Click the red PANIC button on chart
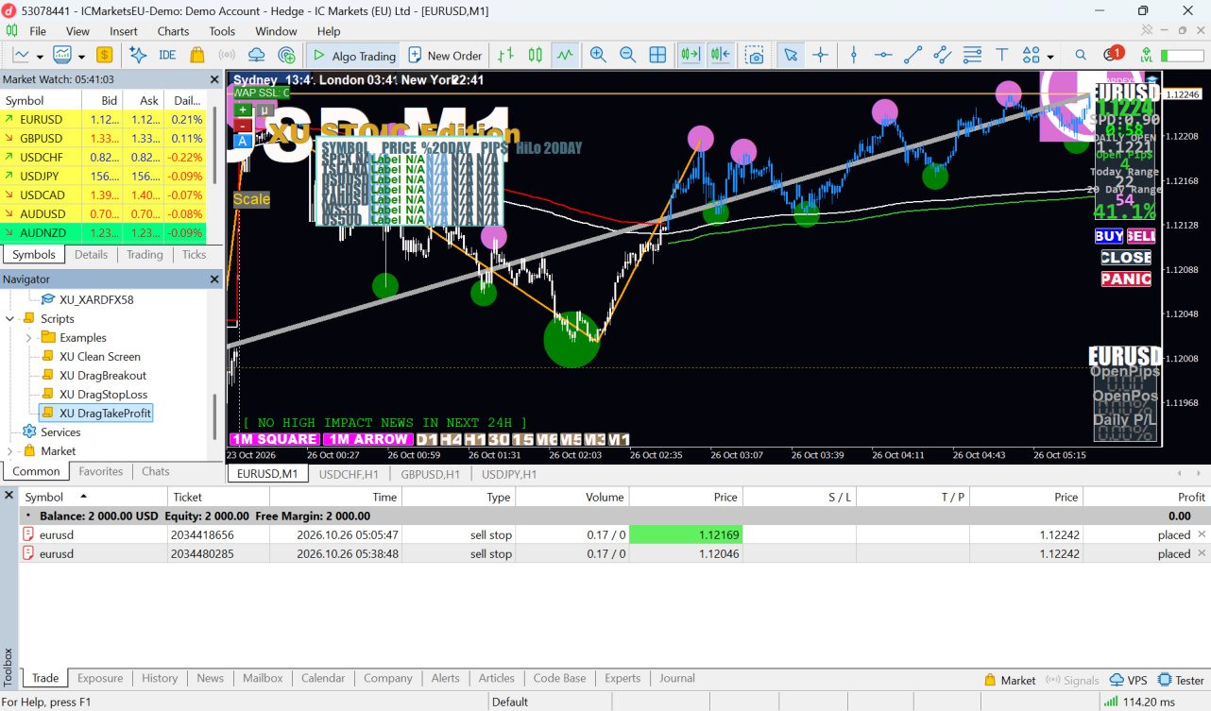1211x711 pixels. 1126,279
